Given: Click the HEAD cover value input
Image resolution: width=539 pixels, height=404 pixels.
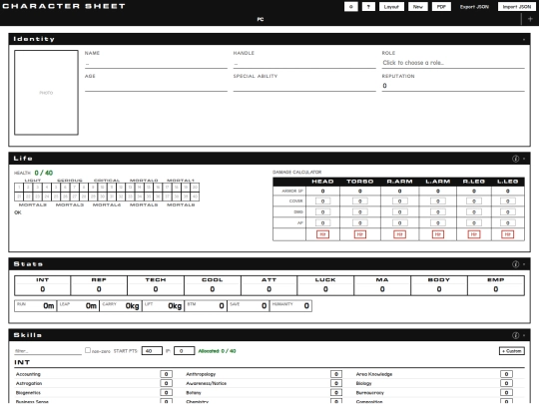Looking at the screenshot, I should tap(322, 201).
